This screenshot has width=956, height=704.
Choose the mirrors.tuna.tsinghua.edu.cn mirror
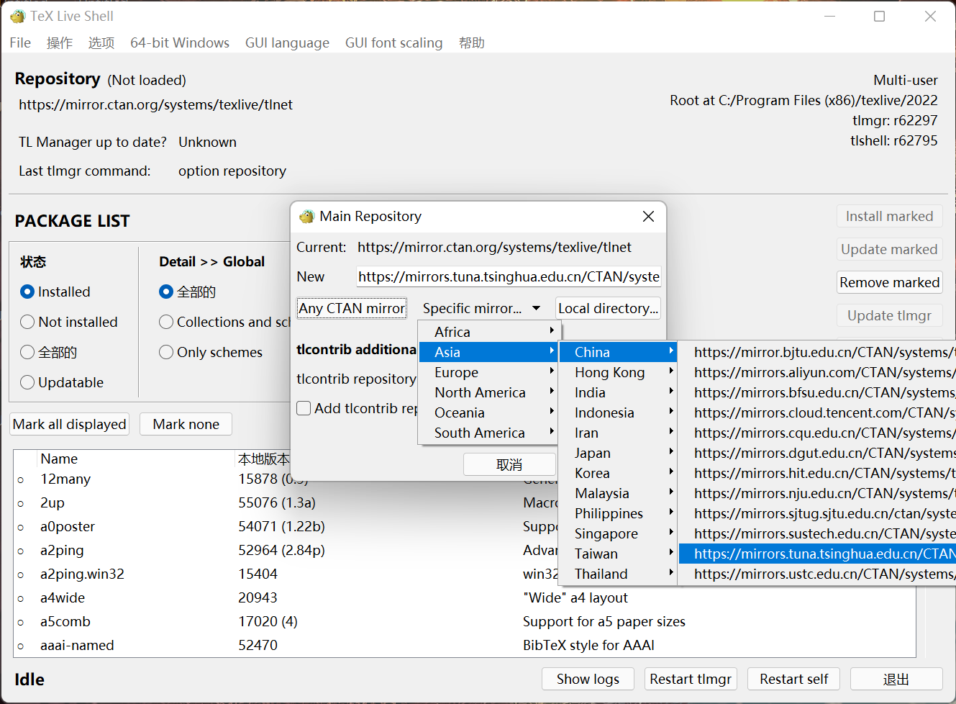click(817, 554)
